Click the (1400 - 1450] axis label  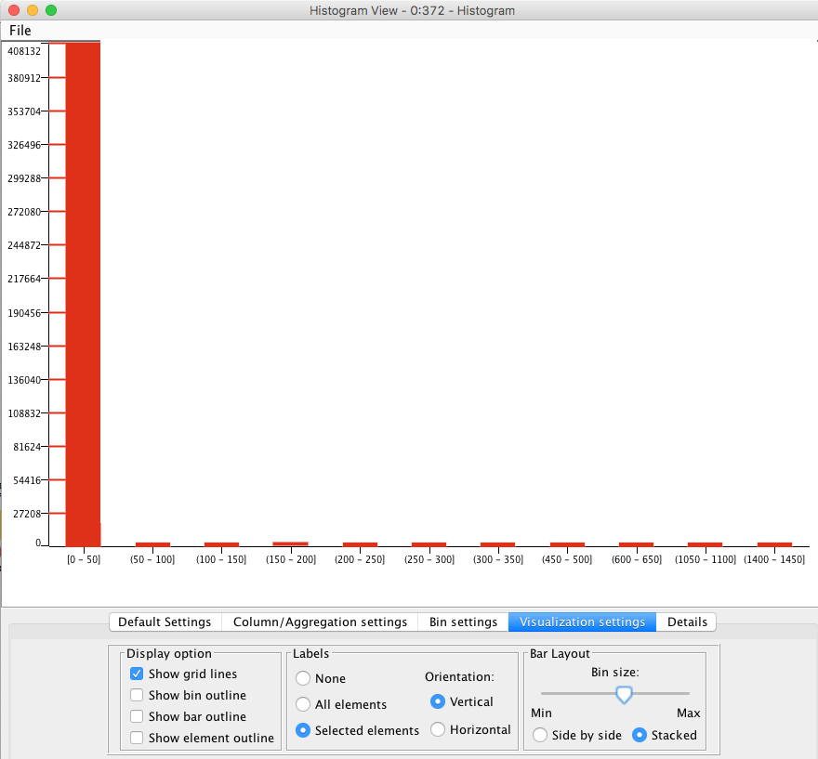(x=774, y=559)
